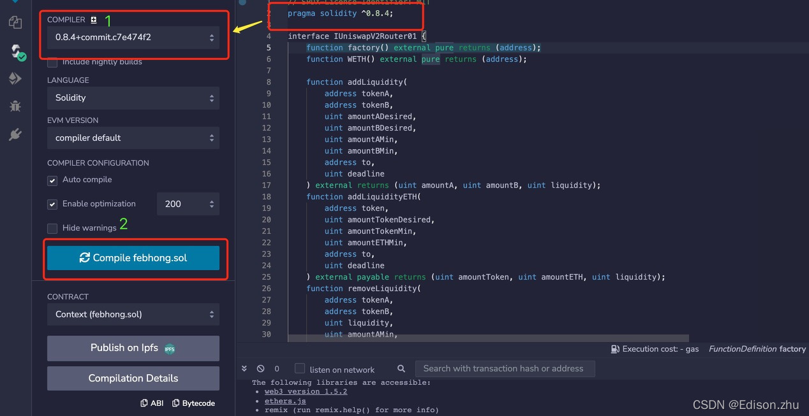809x416 pixels.
Task: Click interface IUniswapV2Router01 declaration line
Action: point(357,36)
